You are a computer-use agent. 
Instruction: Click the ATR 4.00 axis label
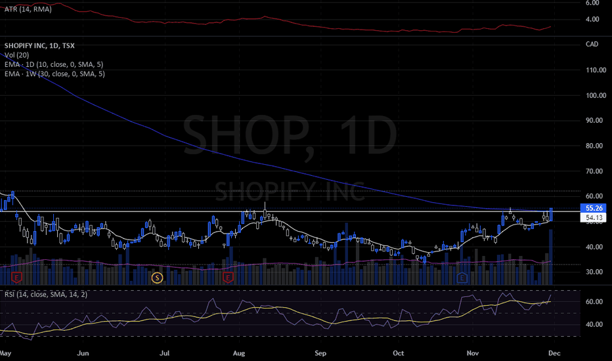point(592,19)
